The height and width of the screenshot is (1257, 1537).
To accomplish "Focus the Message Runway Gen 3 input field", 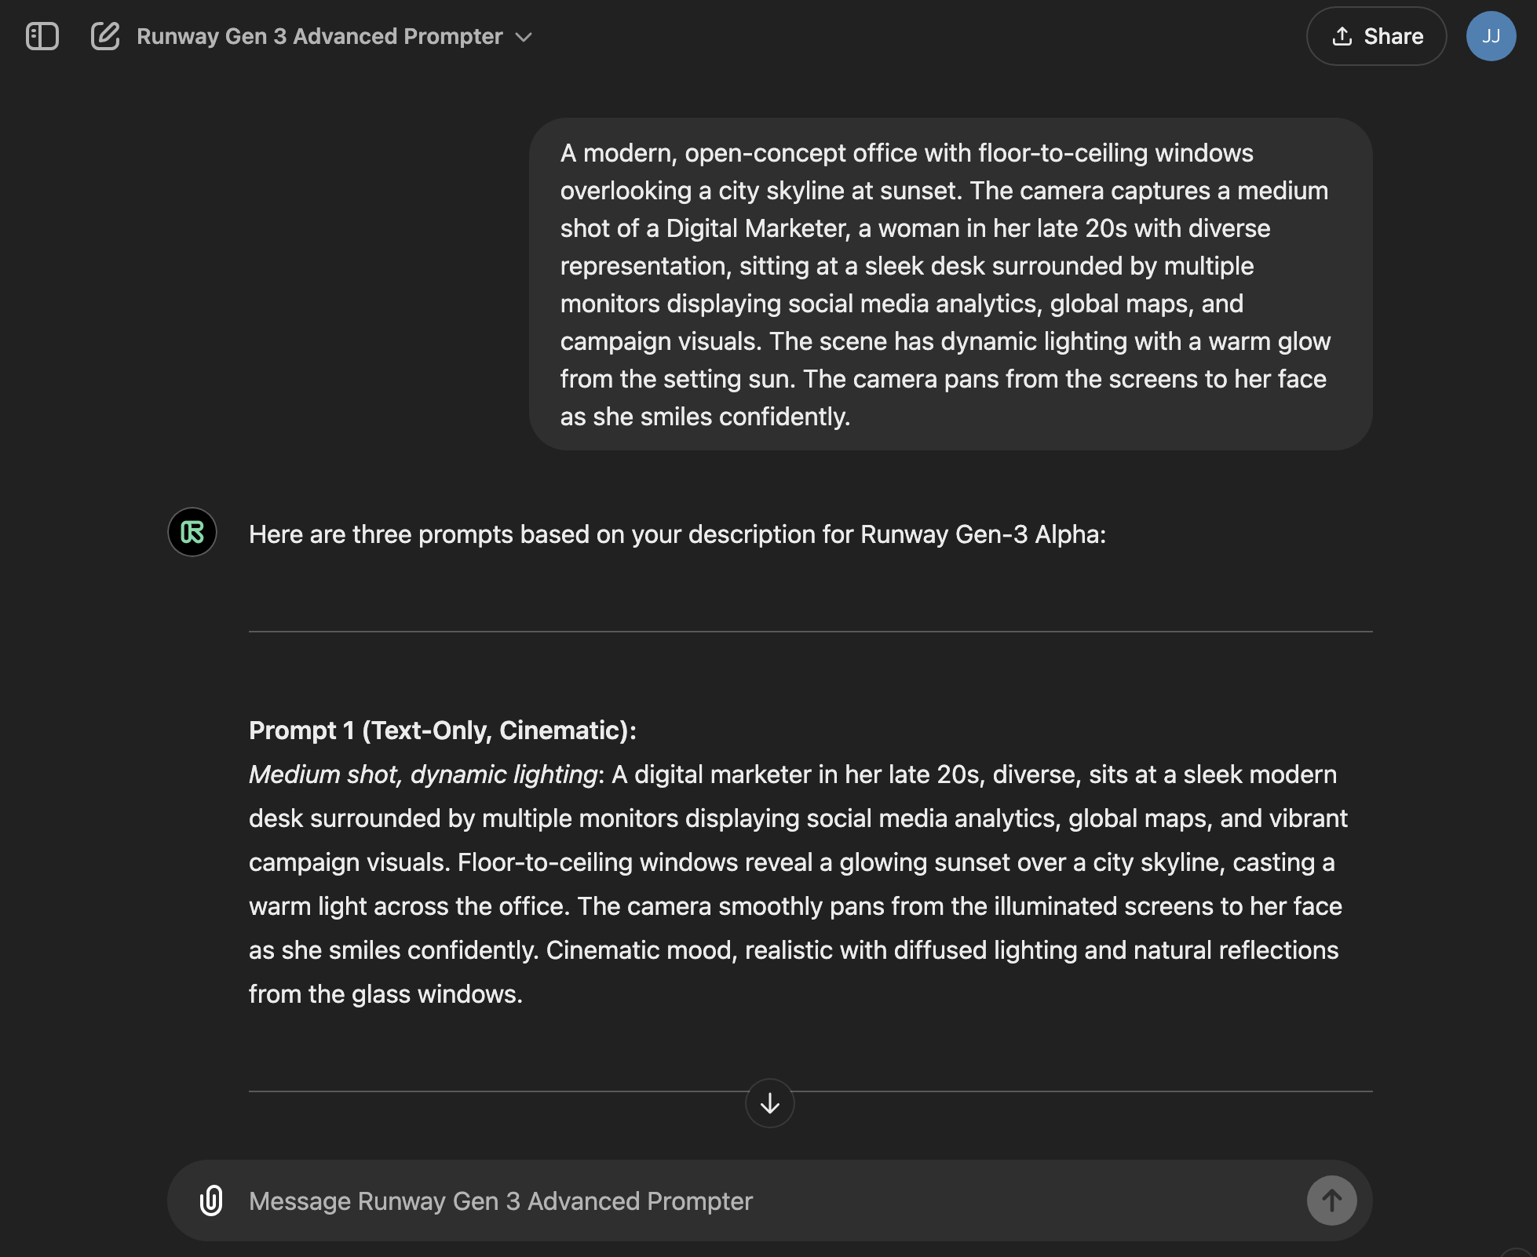I will 769,1201.
